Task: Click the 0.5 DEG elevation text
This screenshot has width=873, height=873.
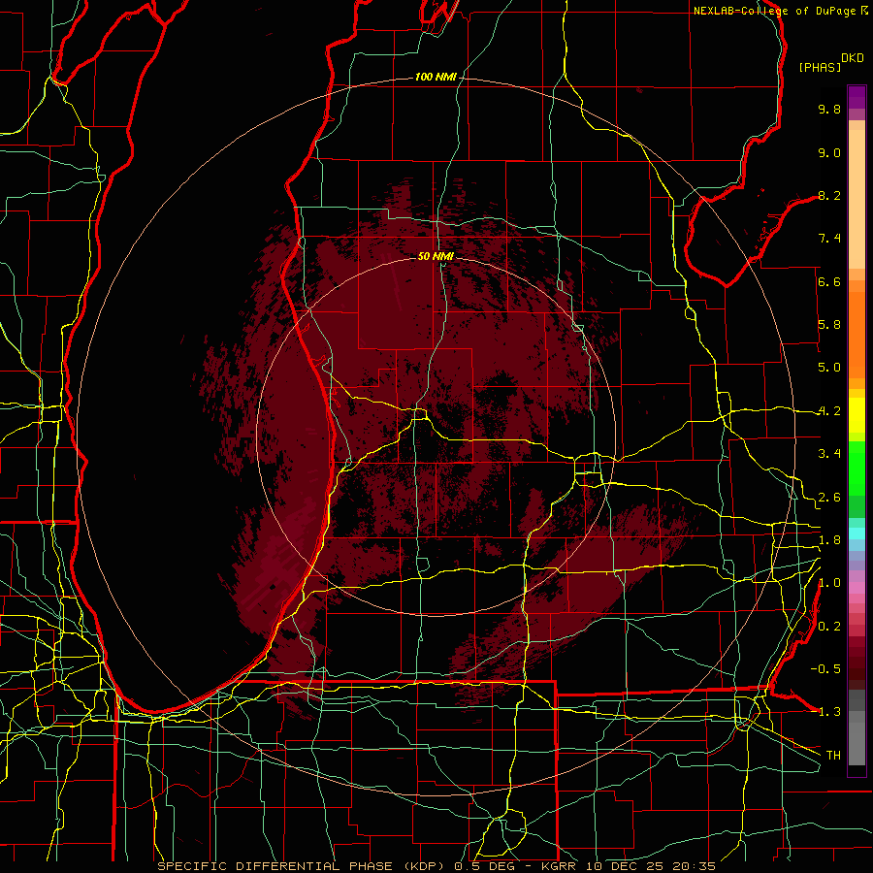Action: click(484, 866)
